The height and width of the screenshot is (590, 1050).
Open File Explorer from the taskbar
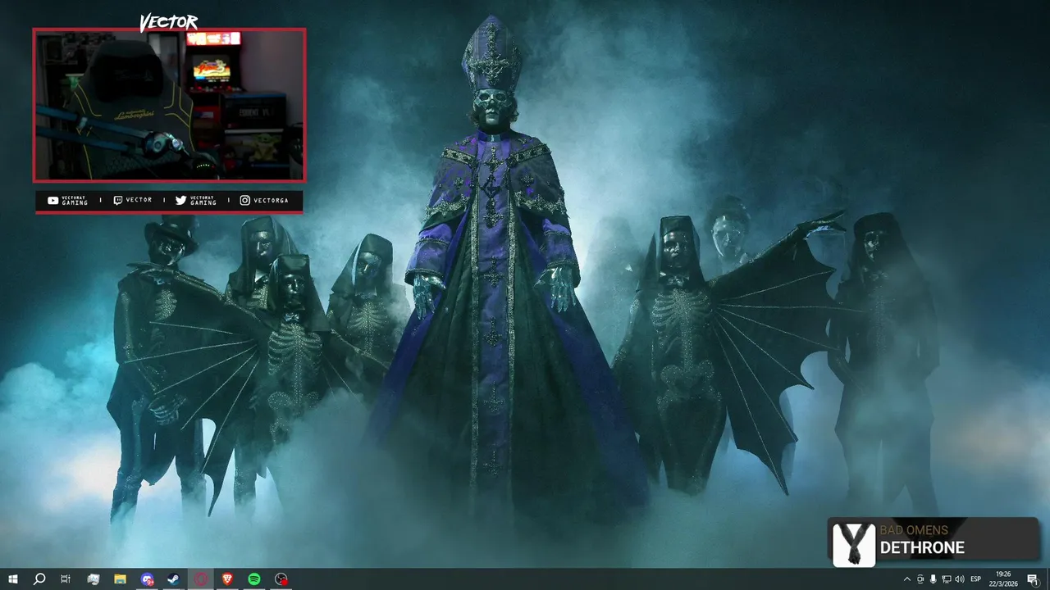point(120,579)
